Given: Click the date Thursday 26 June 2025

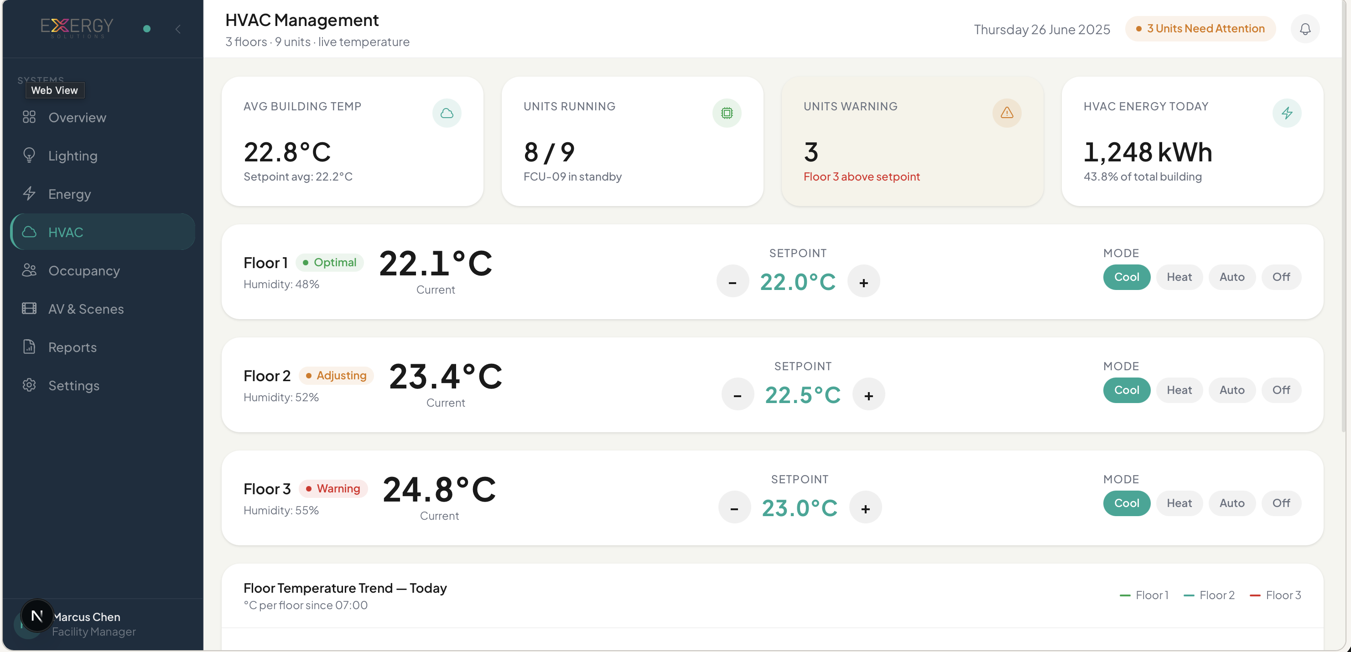Looking at the screenshot, I should (1042, 29).
